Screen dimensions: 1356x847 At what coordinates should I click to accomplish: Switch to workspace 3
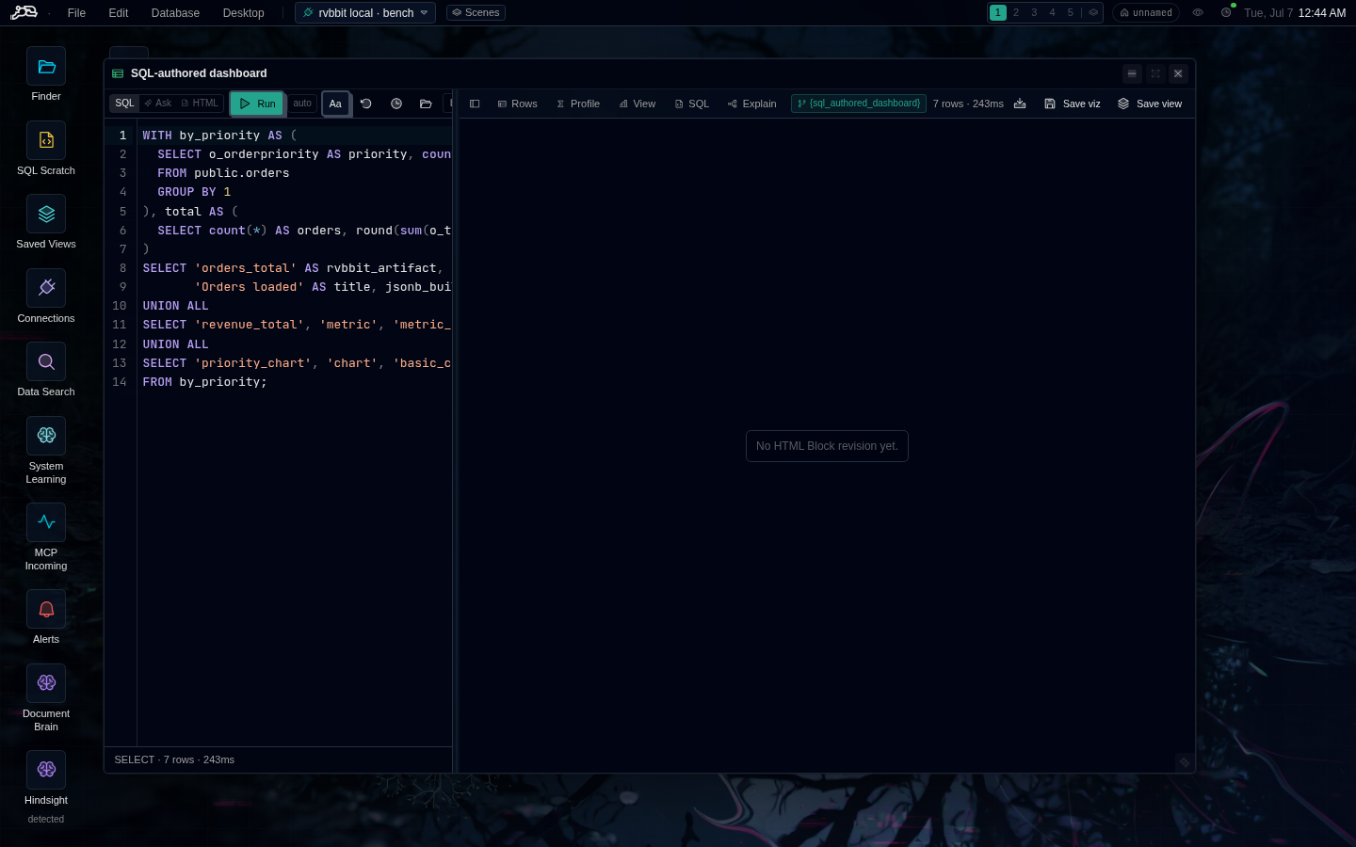[1034, 12]
